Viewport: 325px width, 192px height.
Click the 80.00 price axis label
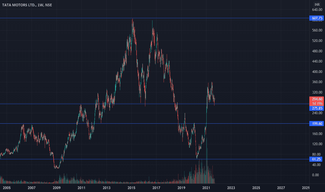click(x=316, y=154)
